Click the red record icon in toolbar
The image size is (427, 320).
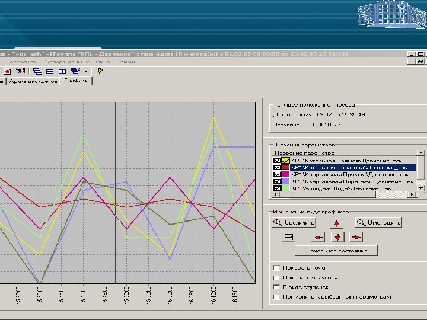pyautogui.click(x=7, y=71)
